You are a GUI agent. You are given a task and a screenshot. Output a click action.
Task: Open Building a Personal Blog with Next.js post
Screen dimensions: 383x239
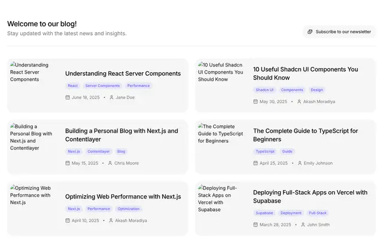tap(121, 135)
